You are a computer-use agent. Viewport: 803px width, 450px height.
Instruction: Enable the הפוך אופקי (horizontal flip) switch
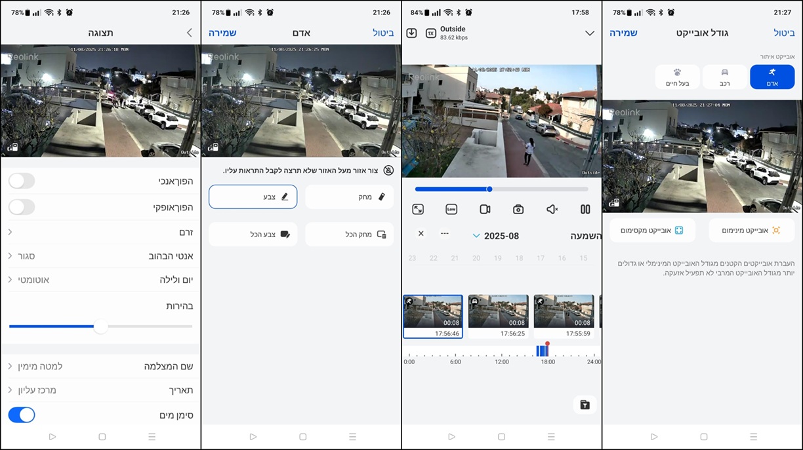[22, 207]
